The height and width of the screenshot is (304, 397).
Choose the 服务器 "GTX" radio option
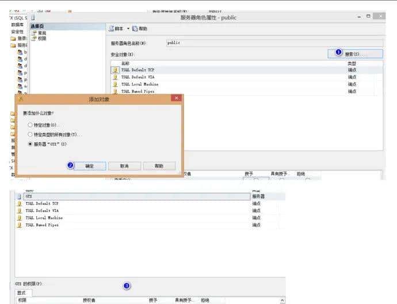click(x=30, y=144)
